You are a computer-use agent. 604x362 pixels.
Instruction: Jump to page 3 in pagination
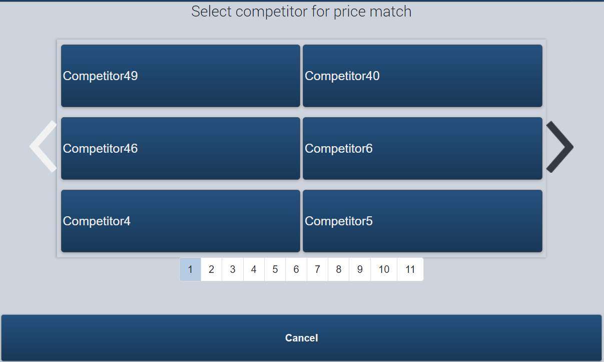233,269
